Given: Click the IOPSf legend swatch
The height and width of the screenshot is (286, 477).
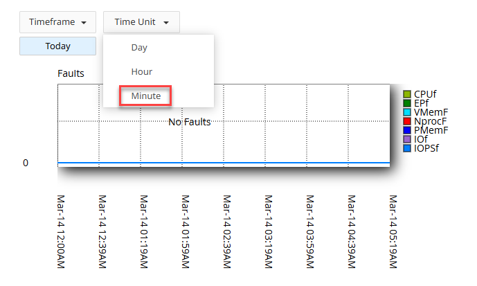Looking at the screenshot, I should (408, 148).
